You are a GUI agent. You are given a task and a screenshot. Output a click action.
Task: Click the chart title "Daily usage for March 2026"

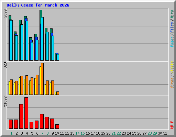[38, 5]
